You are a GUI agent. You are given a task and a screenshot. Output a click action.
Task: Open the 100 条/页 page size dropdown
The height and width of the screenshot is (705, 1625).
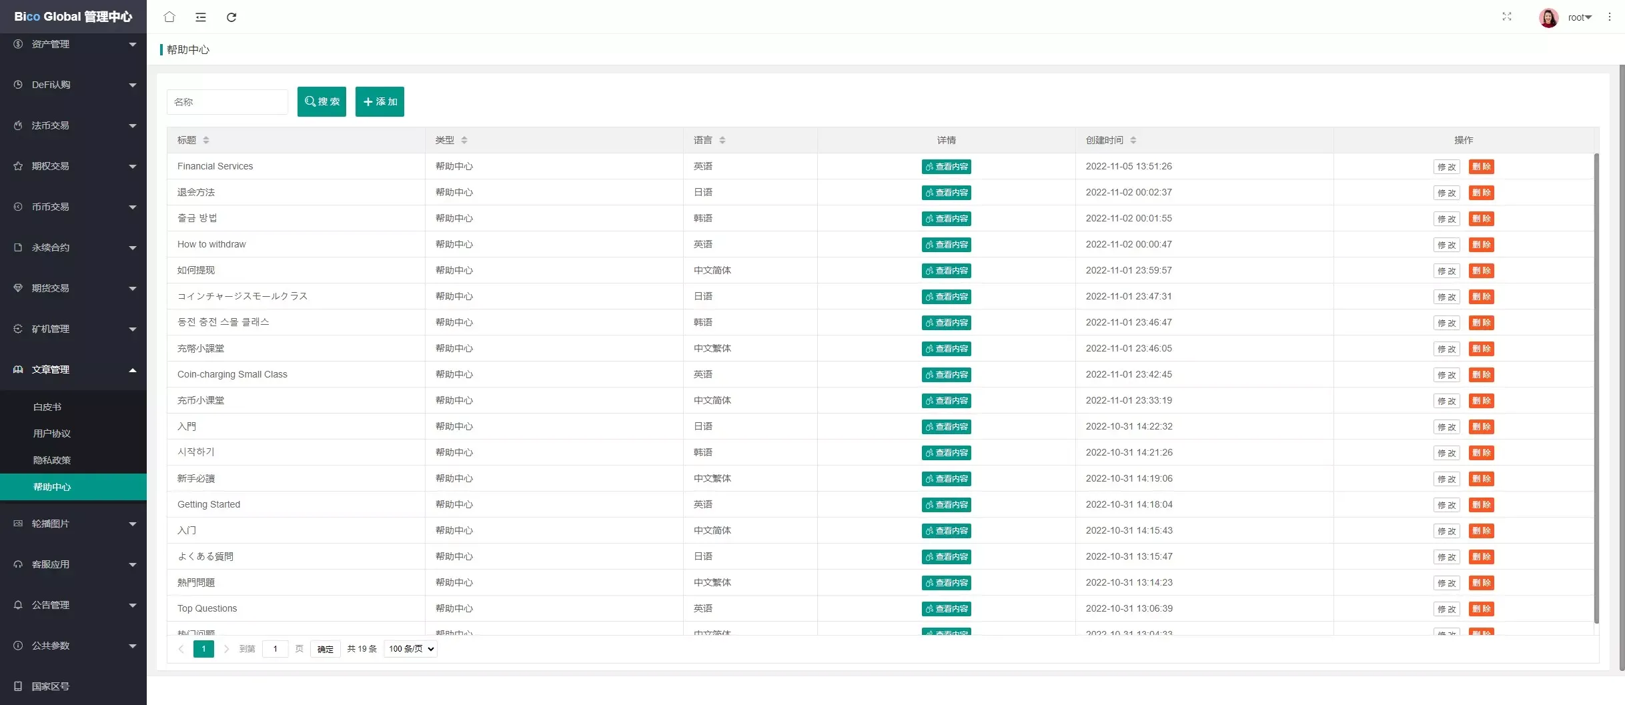point(410,649)
